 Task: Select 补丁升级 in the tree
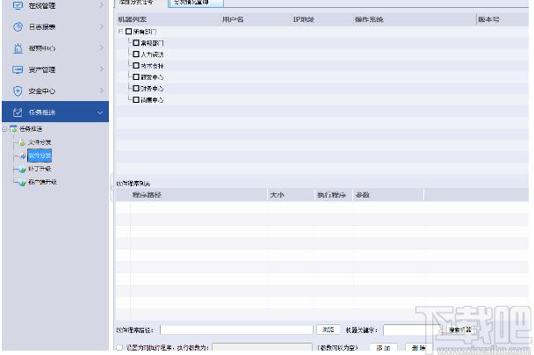40,169
